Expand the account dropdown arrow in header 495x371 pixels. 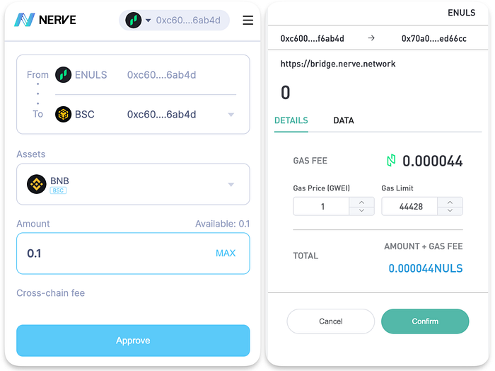pos(148,21)
